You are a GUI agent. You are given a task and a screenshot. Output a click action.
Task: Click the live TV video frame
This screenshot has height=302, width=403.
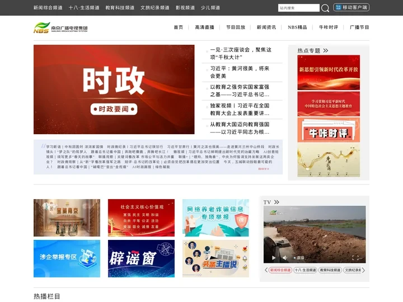coord(315,234)
